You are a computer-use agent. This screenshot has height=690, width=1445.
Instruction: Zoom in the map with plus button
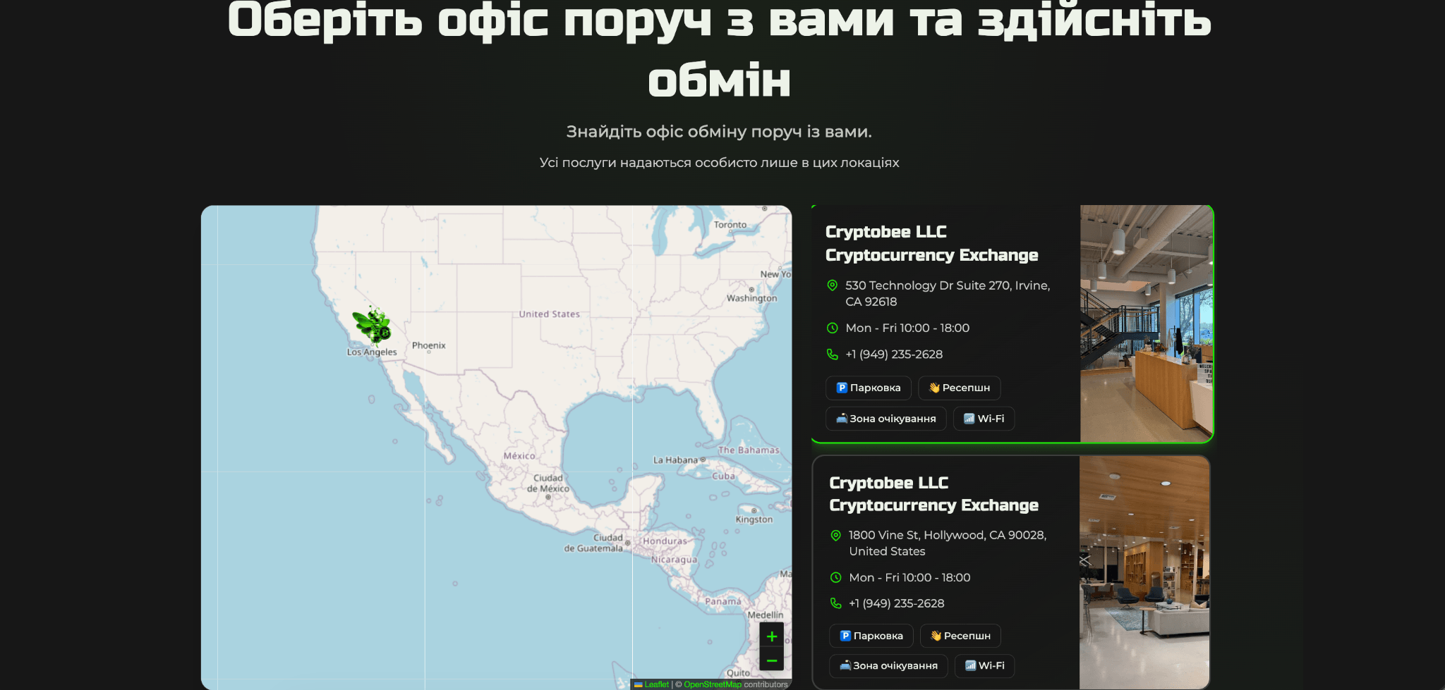771,636
